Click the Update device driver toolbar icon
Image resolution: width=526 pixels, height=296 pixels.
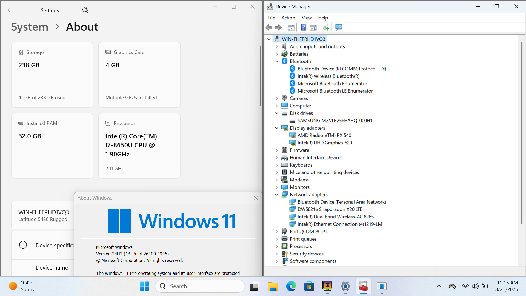(x=326, y=27)
